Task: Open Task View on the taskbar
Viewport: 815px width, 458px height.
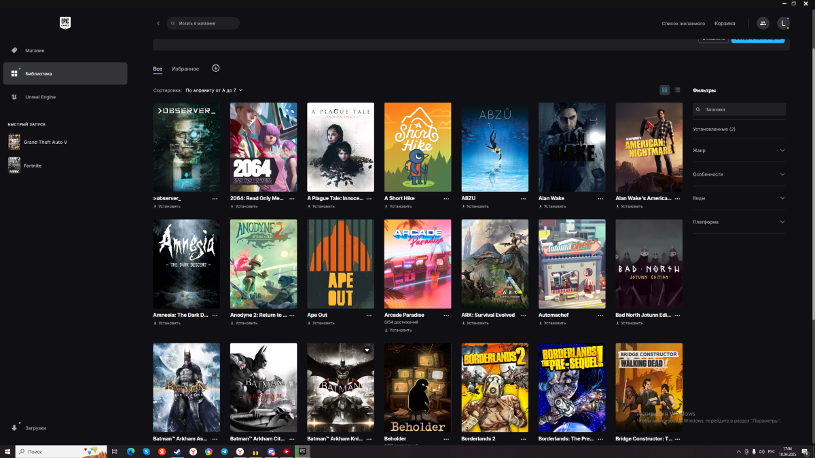Action: (115, 451)
